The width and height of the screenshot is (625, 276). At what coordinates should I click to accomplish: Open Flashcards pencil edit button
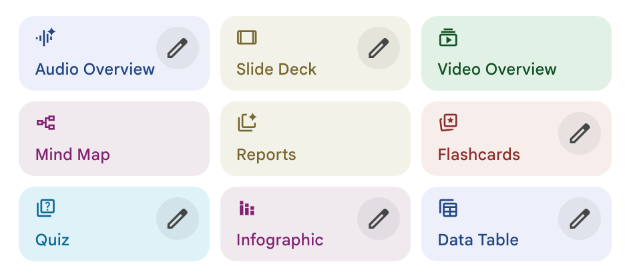(x=579, y=133)
